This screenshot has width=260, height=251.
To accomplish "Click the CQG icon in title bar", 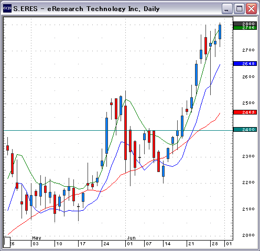I will point(7,8).
